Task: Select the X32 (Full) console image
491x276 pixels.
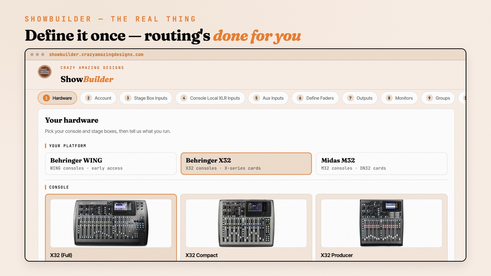Action: click(111, 223)
